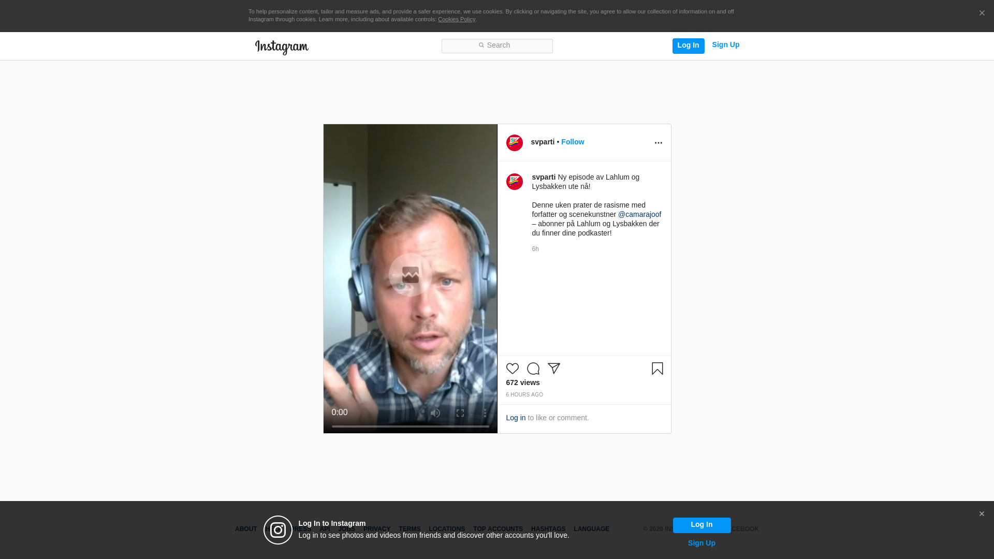Open svparti username in post header
994x559 pixels.
pos(543,142)
